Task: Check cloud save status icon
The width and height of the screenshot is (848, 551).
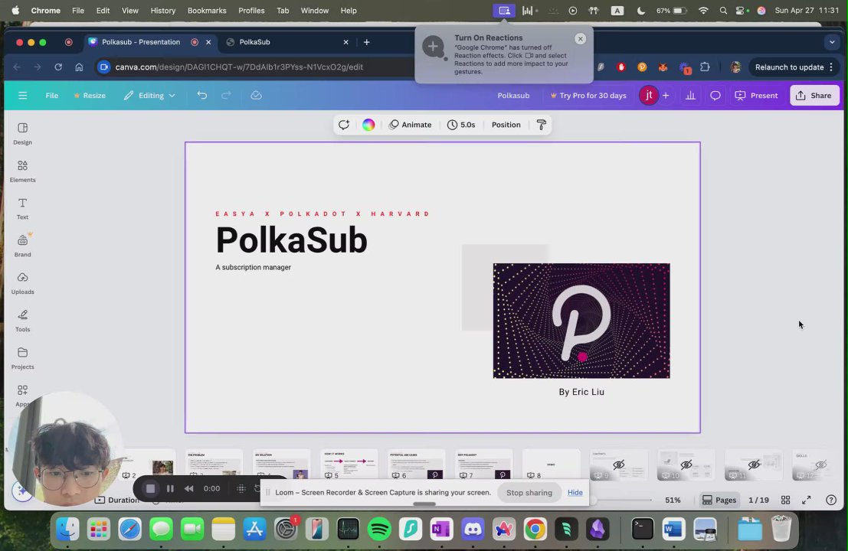Action: pyautogui.click(x=257, y=96)
